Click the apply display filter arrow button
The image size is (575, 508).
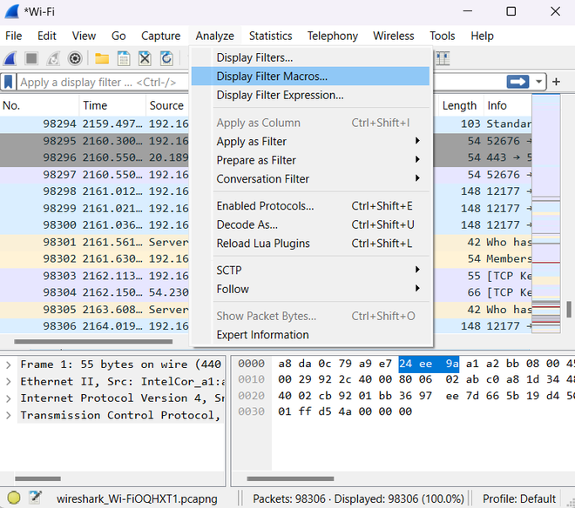[x=518, y=82]
